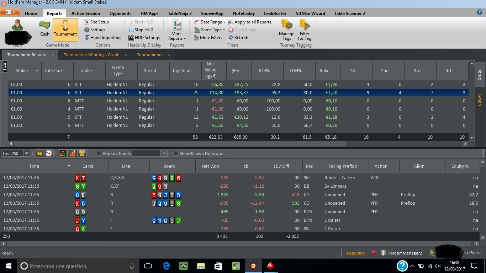Open the SitNGo Wizard tab
This screenshot has width=486, height=273.
click(310, 14)
